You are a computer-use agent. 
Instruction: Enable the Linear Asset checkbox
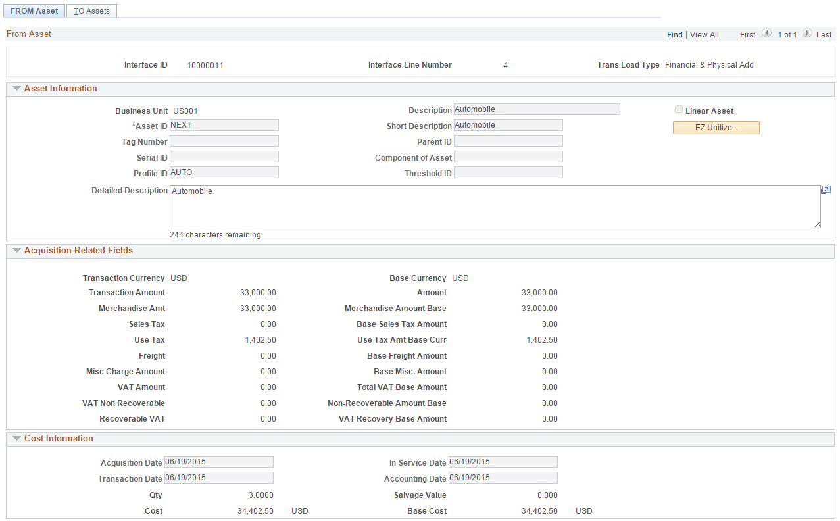[678, 109]
